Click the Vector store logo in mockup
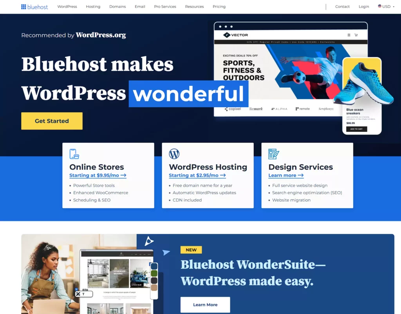 (235, 35)
